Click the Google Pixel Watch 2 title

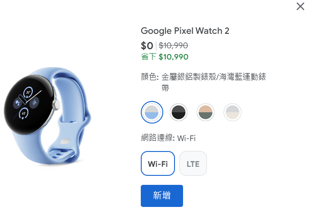185,31
